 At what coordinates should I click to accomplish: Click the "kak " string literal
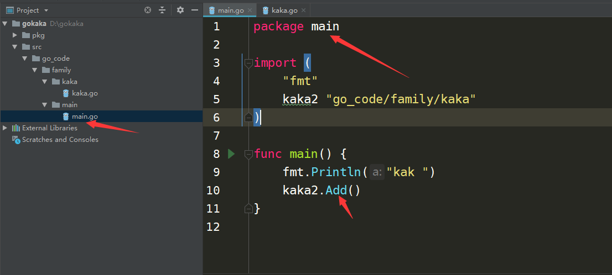click(408, 172)
